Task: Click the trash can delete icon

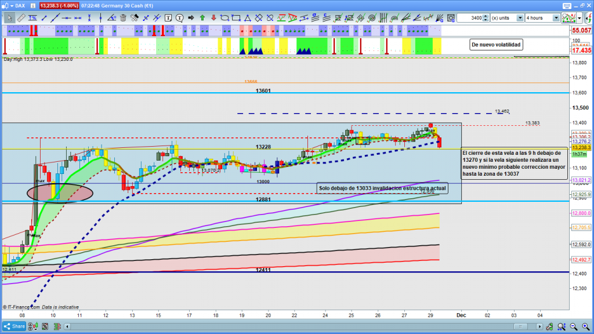Action: 123,18
